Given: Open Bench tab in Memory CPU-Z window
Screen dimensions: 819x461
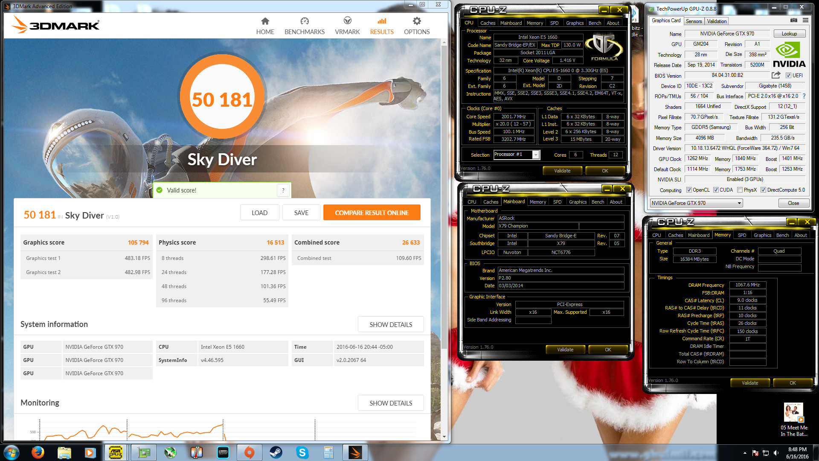Looking at the screenshot, I should tap(782, 235).
